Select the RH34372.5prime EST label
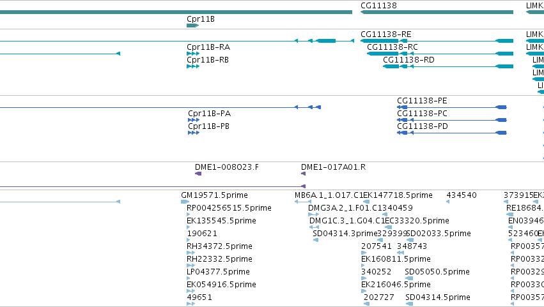The height and width of the screenshot is (307, 544). [x=219, y=246]
